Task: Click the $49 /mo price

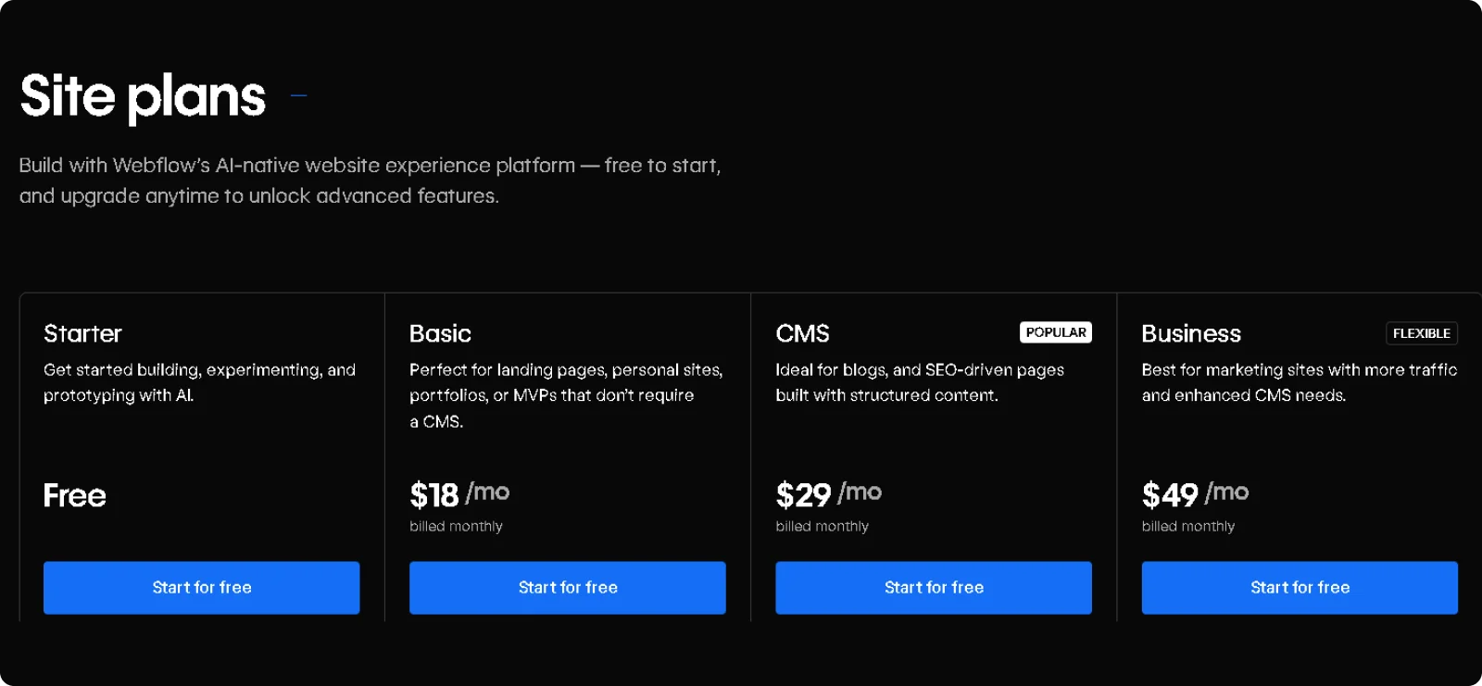Action: (1195, 494)
